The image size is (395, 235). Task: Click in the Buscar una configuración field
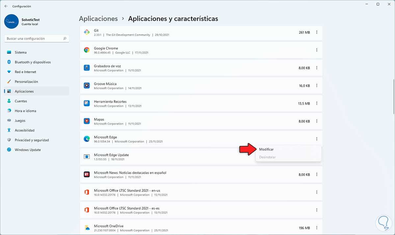point(37,39)
